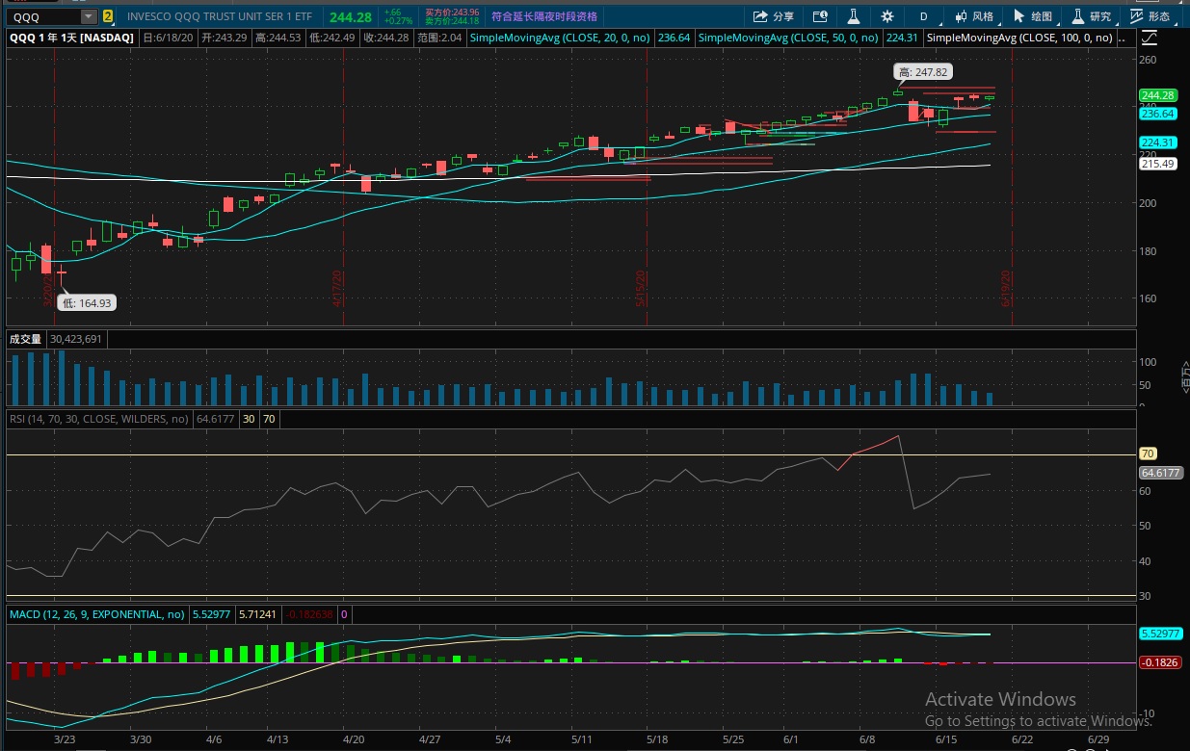Image resolution: width=1190 pixels, height=751 pixels.
Task: Click the RSI value 64.6177 in the RSI header
Action: [216, 419]
